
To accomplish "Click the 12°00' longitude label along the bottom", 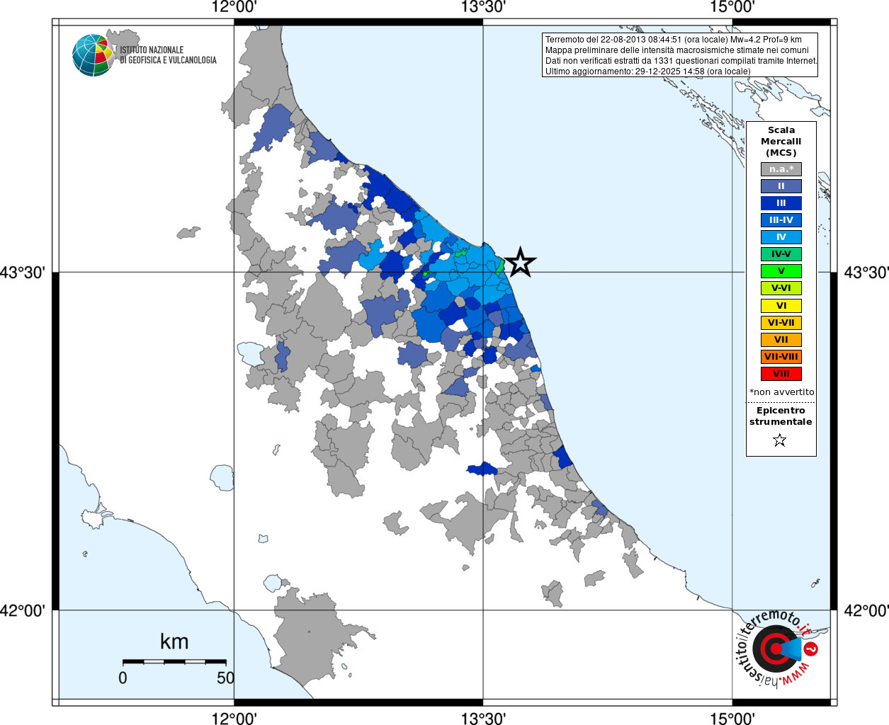I will coord(234,719).
